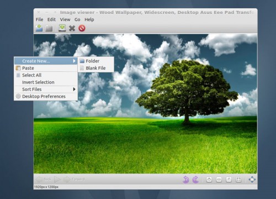Open Sort Files submenu entry
Image resolution: width=276 pixels, height=199 pixels.
tap(46, 89)
